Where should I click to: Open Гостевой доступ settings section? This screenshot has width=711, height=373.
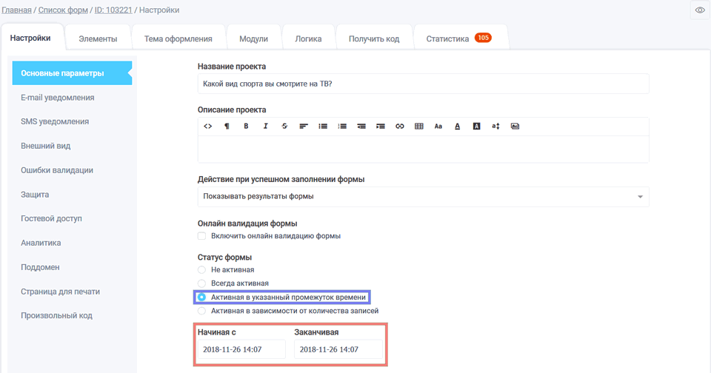coord(51,218)
